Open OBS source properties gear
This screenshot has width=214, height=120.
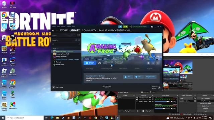pyautogui.click(x=143, y=111)
